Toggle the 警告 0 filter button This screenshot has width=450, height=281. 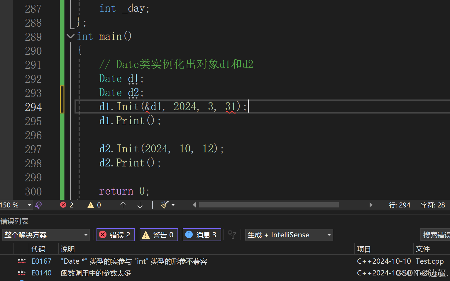pos(159,235)
